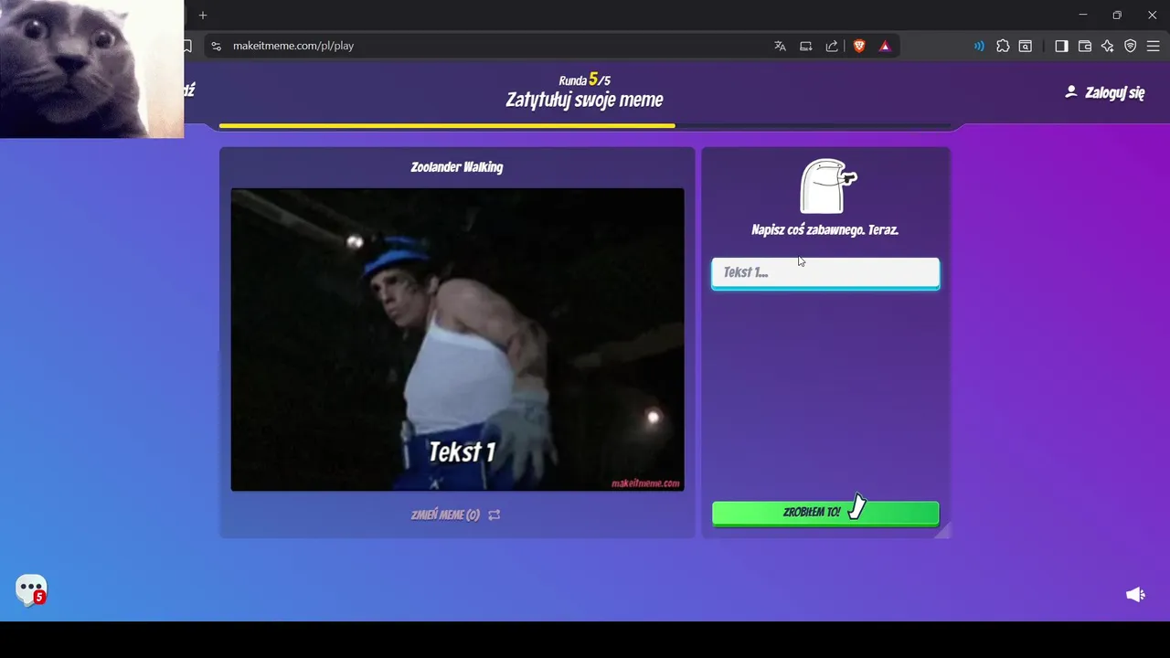Click the swap arrows icon beside Zmień meme
Image resolution: width=1170 pixels, height=658 pixels.
495,515
